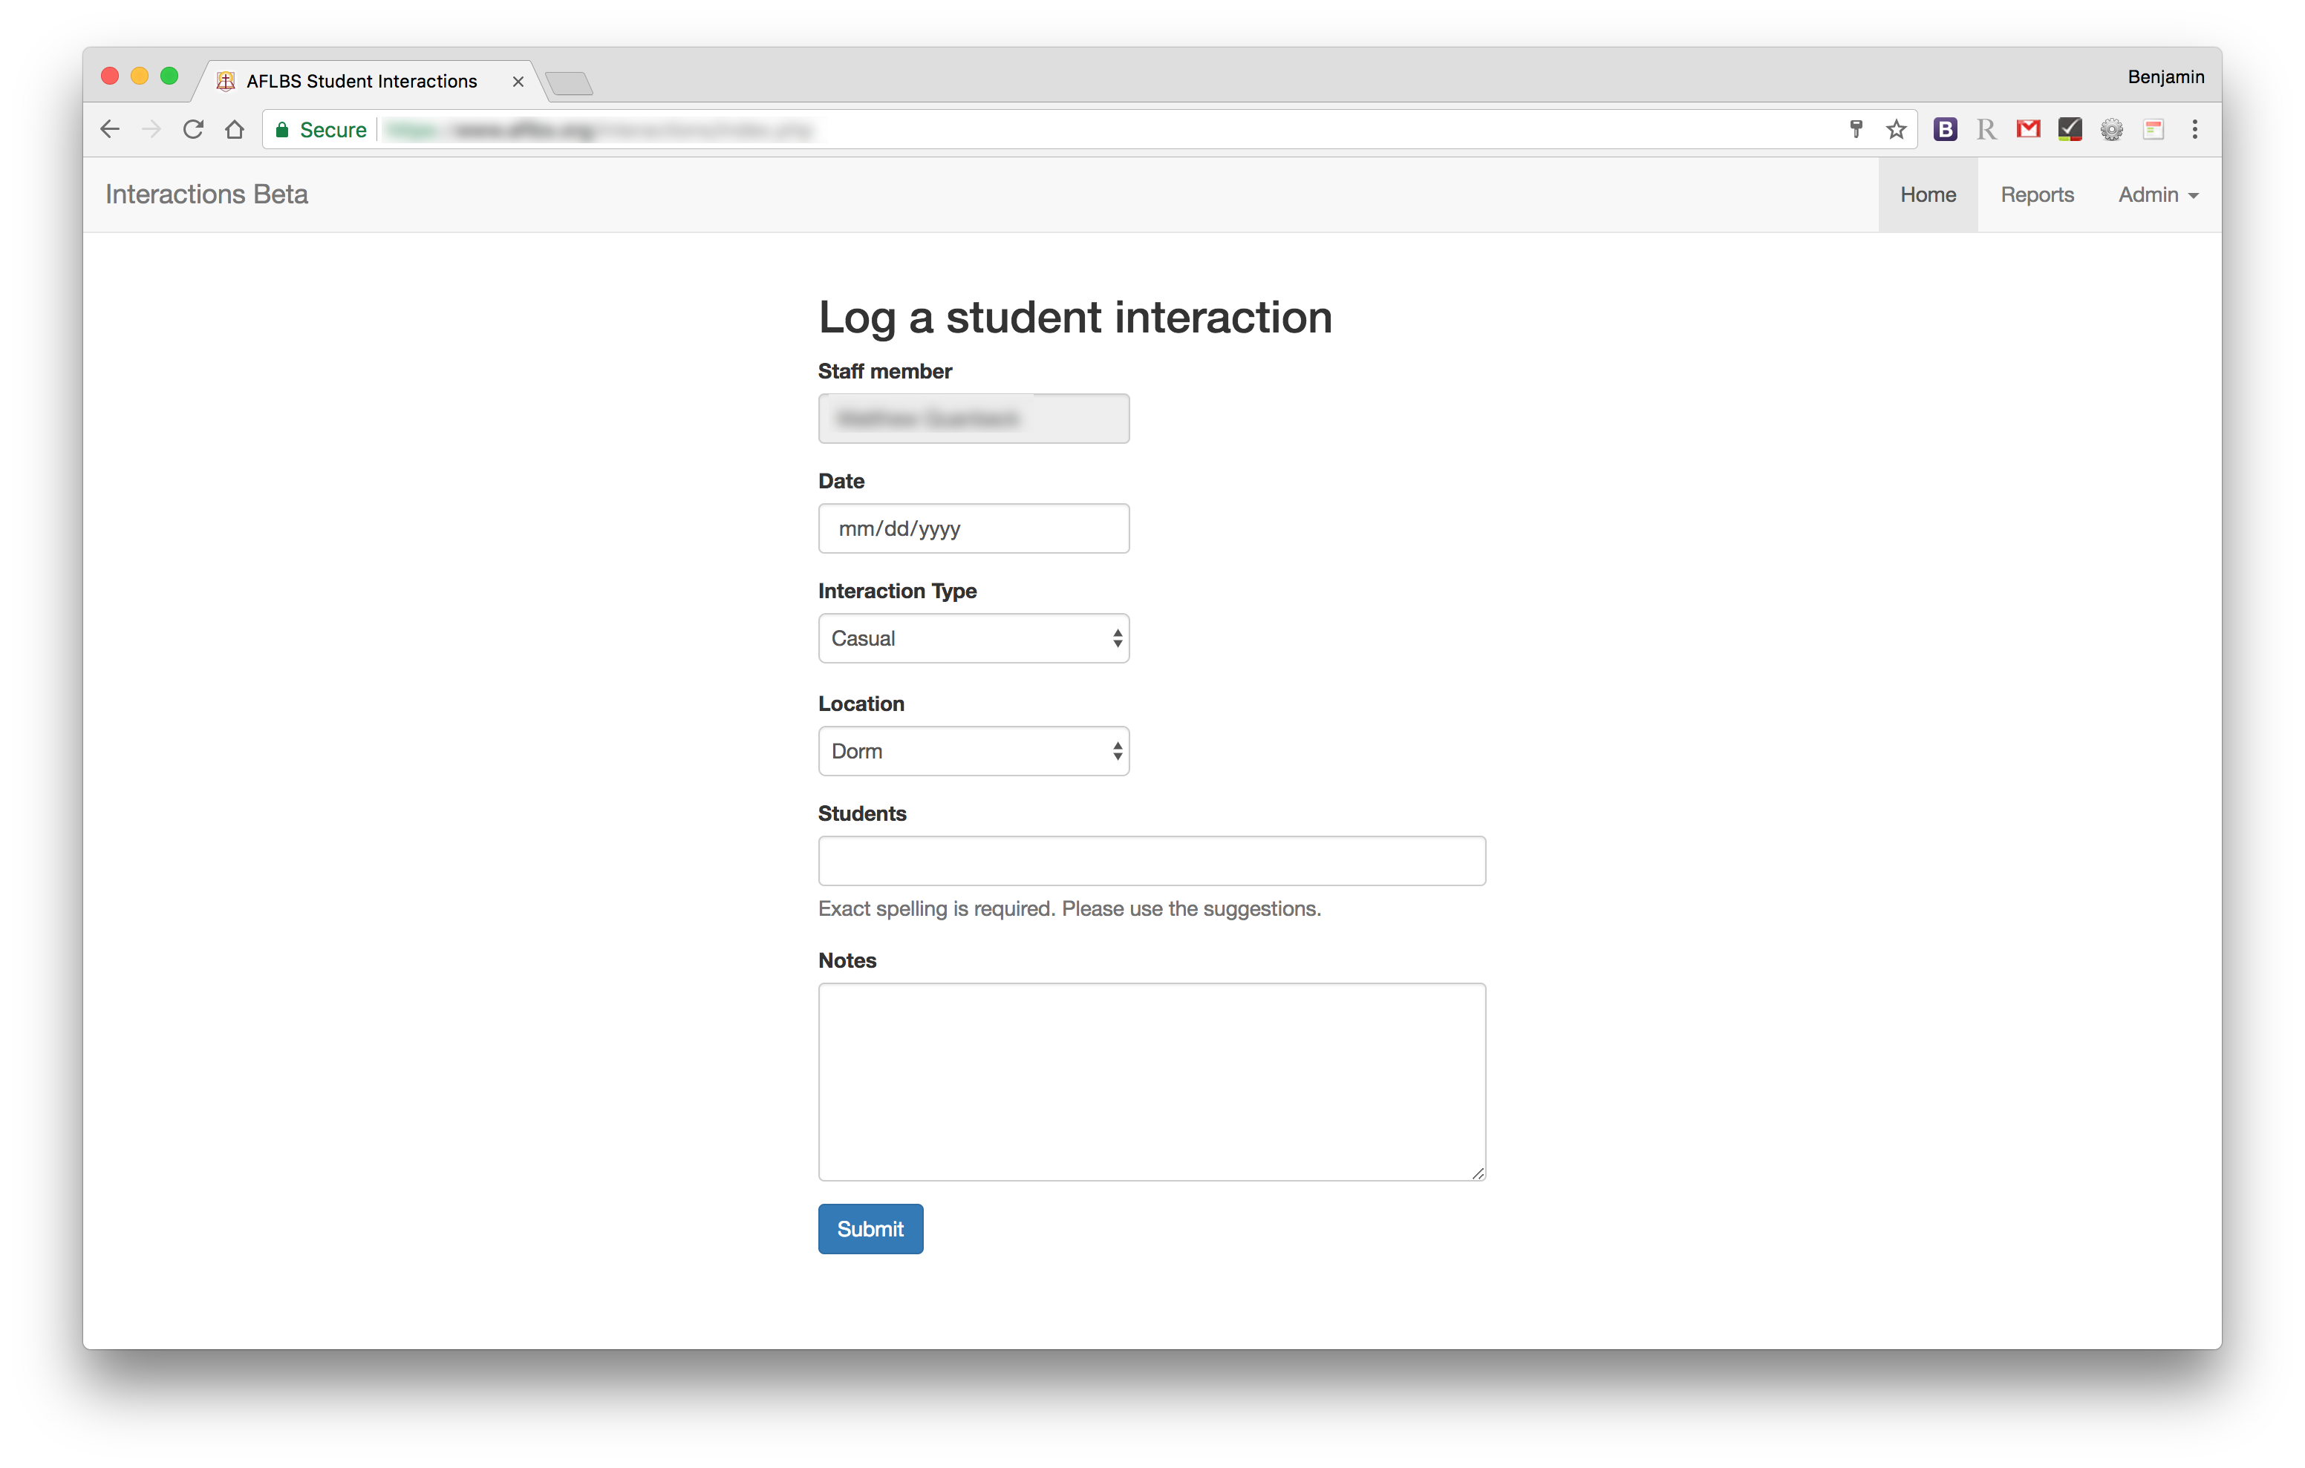Open the Interaction Type dropdown
The height and width of the screenshot is (1468, 2305).
pos(974,638)
